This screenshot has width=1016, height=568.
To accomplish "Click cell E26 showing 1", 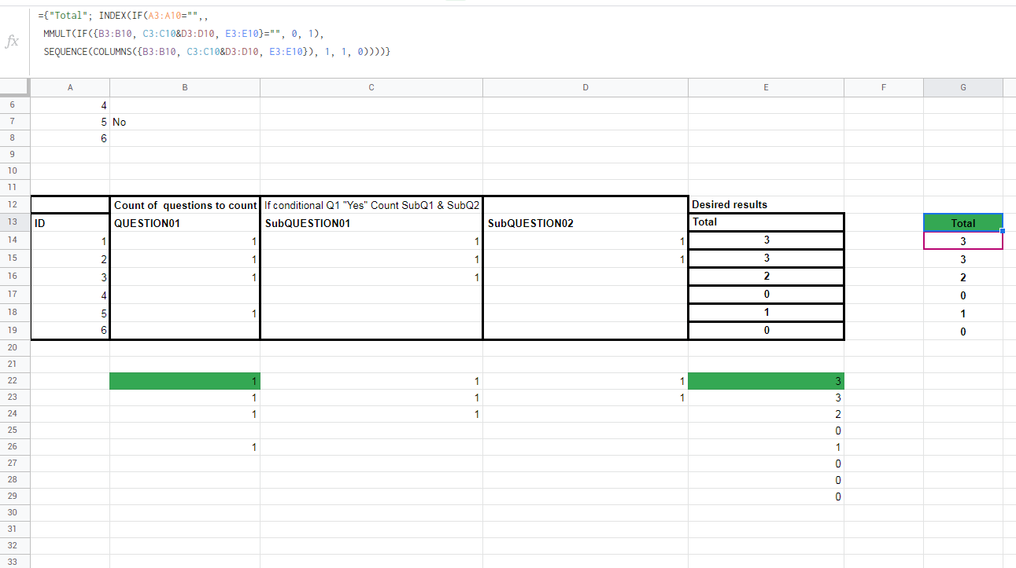I will point(766,447).
